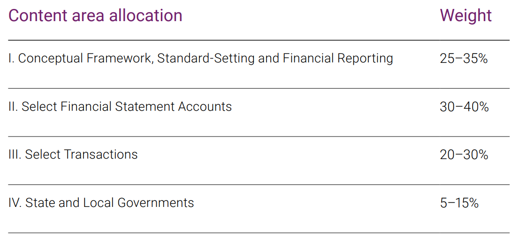Select the Conceptual Framework row label
The height and width of the screenshot is (244, 519).
[x=200, y=58]
